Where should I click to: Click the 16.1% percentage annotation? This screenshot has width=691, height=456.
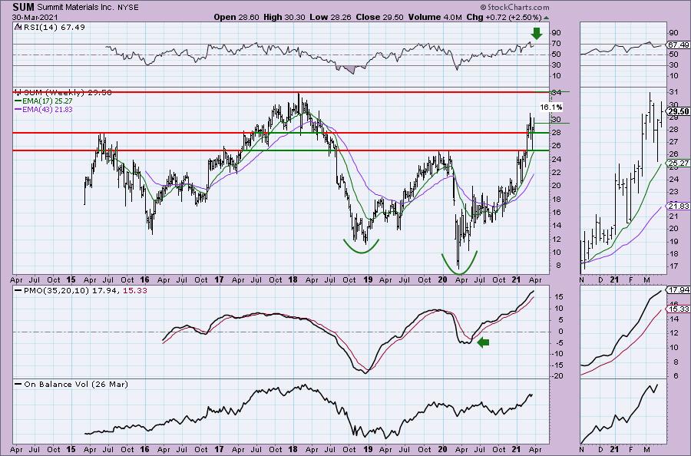pyautogui.click(x=551, y=107)
